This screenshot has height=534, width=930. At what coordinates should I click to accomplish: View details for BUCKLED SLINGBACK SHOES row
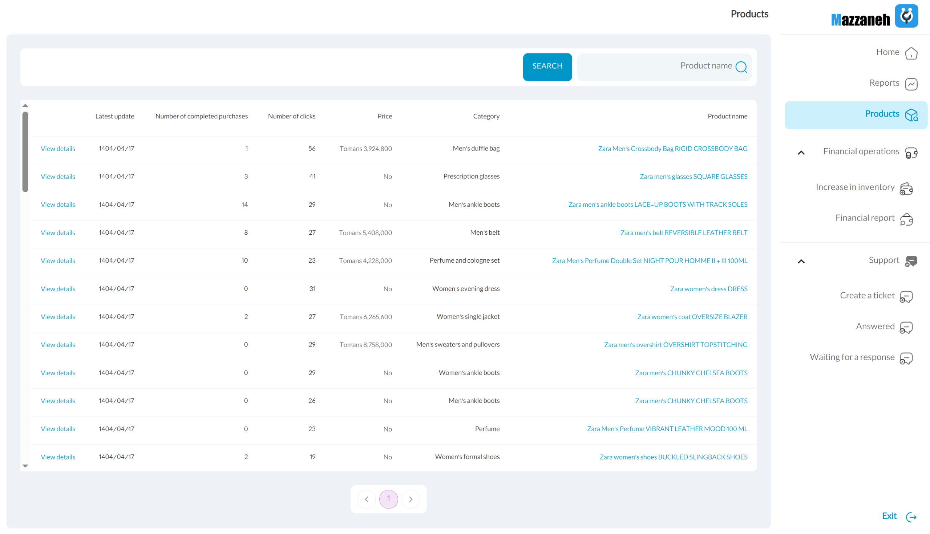click(58, 457)
